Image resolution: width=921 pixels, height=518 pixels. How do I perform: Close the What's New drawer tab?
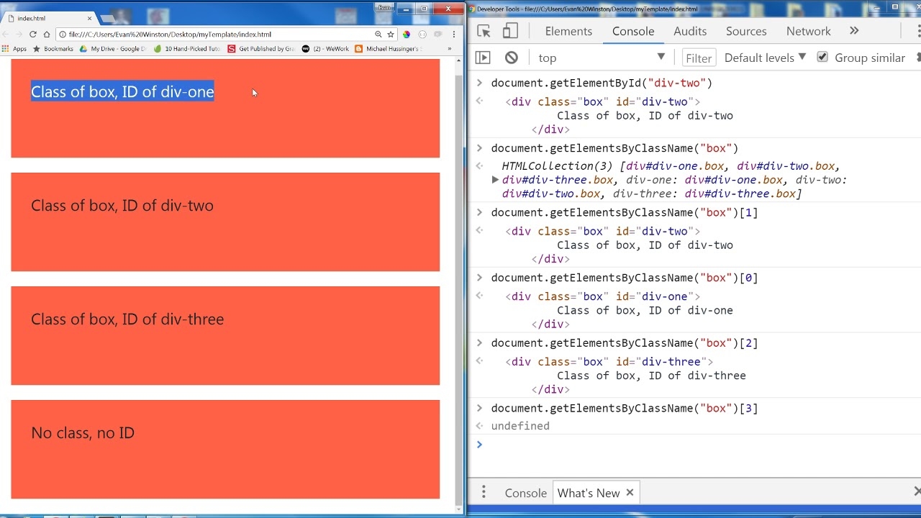(630, 492)
